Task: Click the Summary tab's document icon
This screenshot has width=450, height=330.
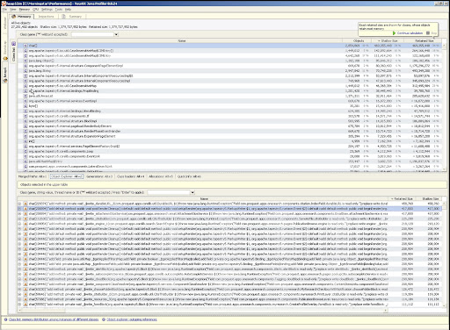Action: 63,17
